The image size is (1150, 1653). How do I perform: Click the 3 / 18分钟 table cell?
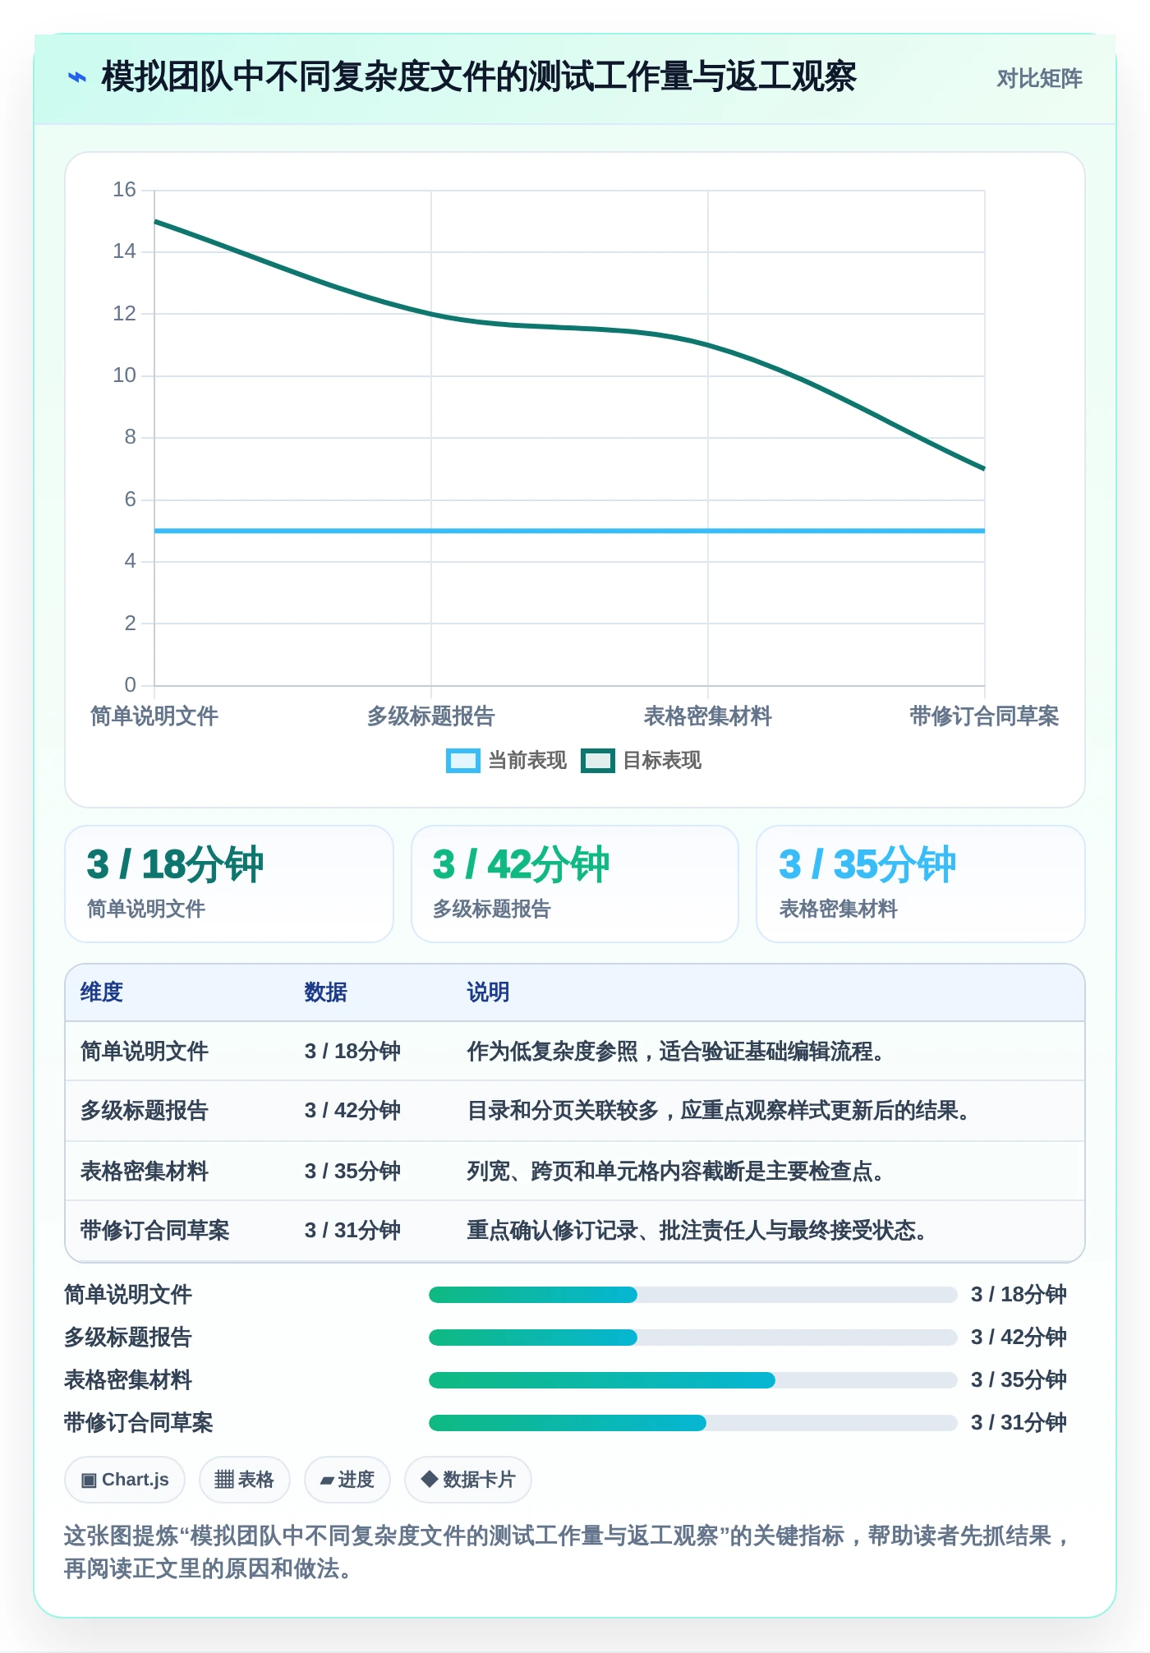(x=352, y=1052)
